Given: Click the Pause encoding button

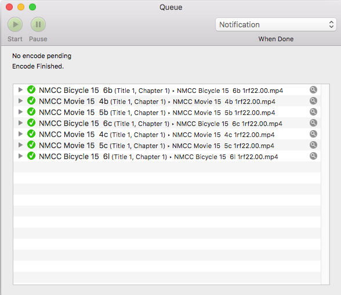Looking at the screenshot, I should (x=38, y=24).
